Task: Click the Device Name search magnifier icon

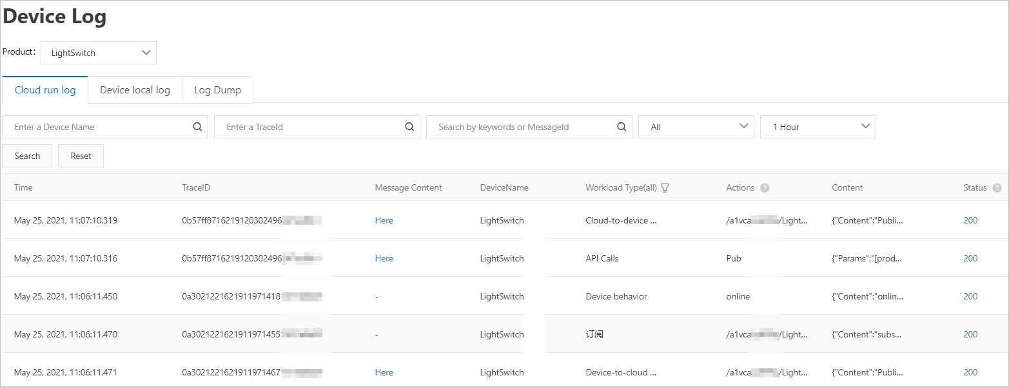Action: 197,126
